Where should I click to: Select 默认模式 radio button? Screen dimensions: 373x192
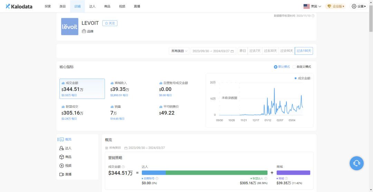coord(276,67)
